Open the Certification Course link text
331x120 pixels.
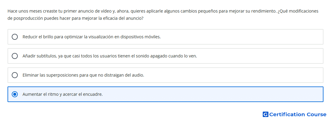(x=298, y=114)
